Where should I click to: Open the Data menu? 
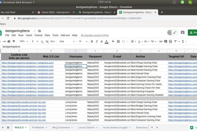(x=47, y=35)
